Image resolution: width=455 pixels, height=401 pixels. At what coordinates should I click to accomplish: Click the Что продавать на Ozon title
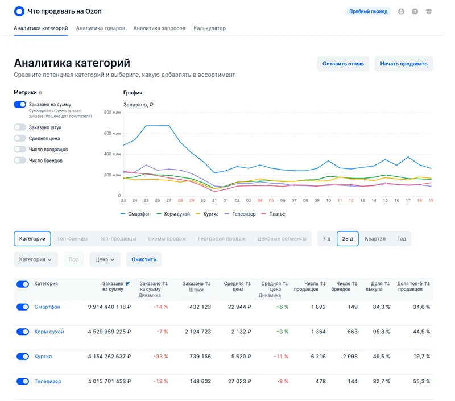click(65, 11)
